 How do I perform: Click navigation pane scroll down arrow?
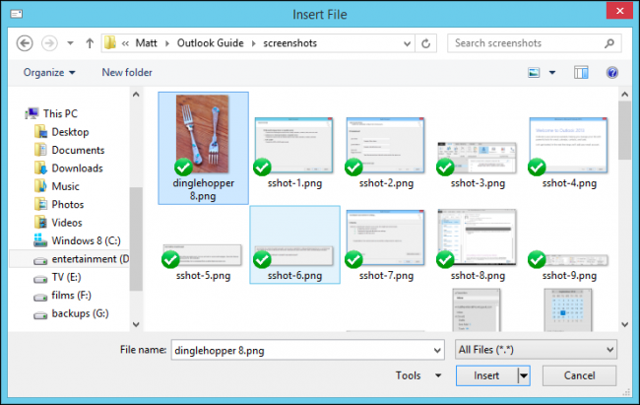point(136,324)
